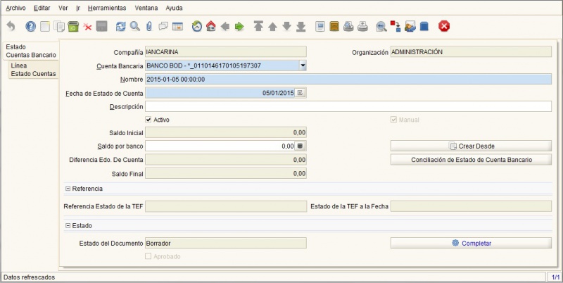Toggle grid view table icon
Viewport: 563px width, 283px height.
pyautogui.click(x=178, y=26)
